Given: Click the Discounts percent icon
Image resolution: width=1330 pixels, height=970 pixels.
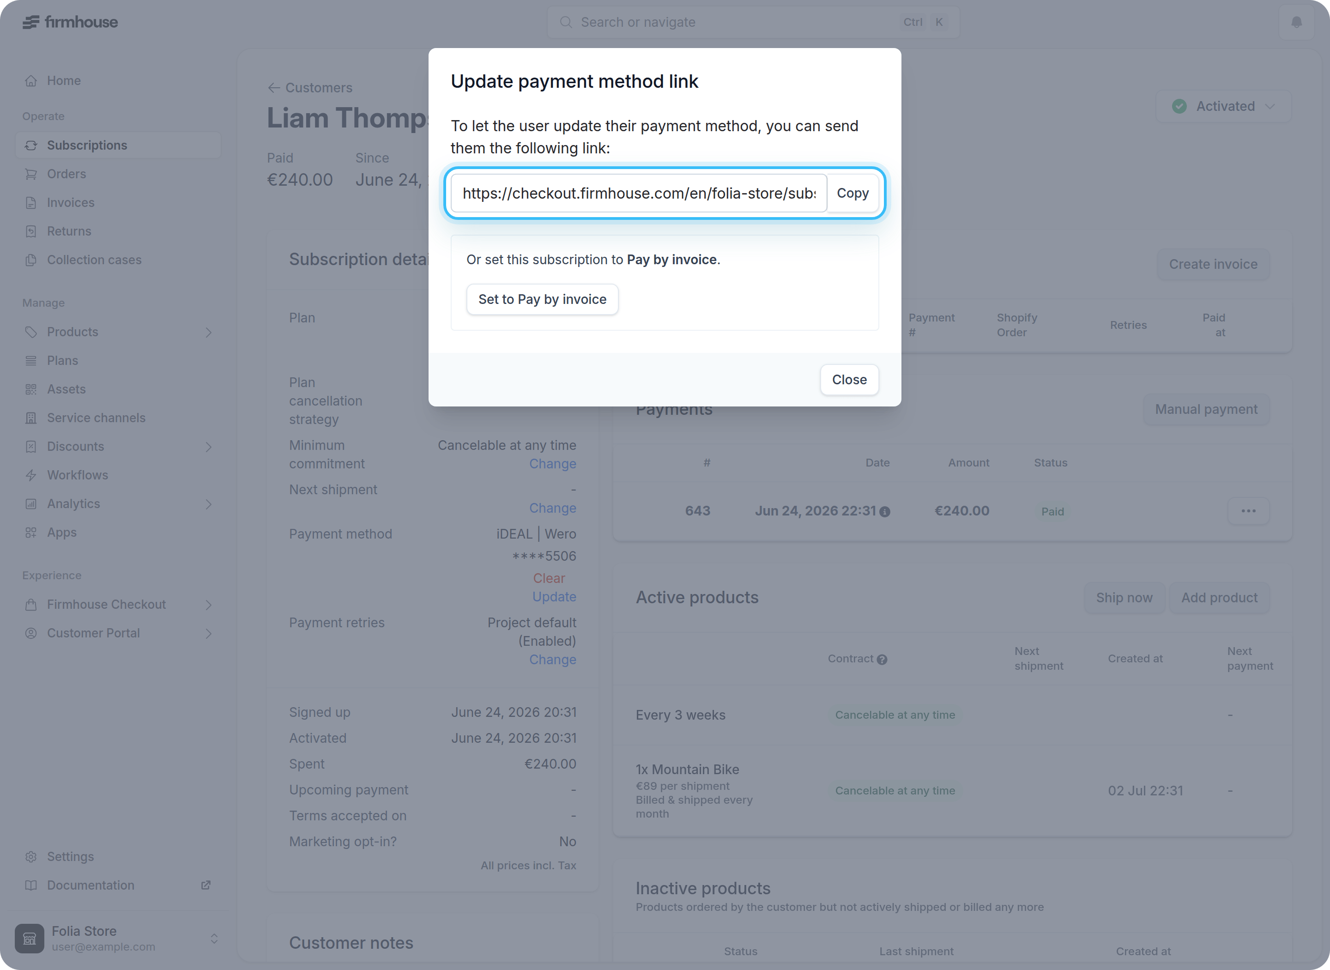Looking at the screenshot, I should tap(31, 447).
